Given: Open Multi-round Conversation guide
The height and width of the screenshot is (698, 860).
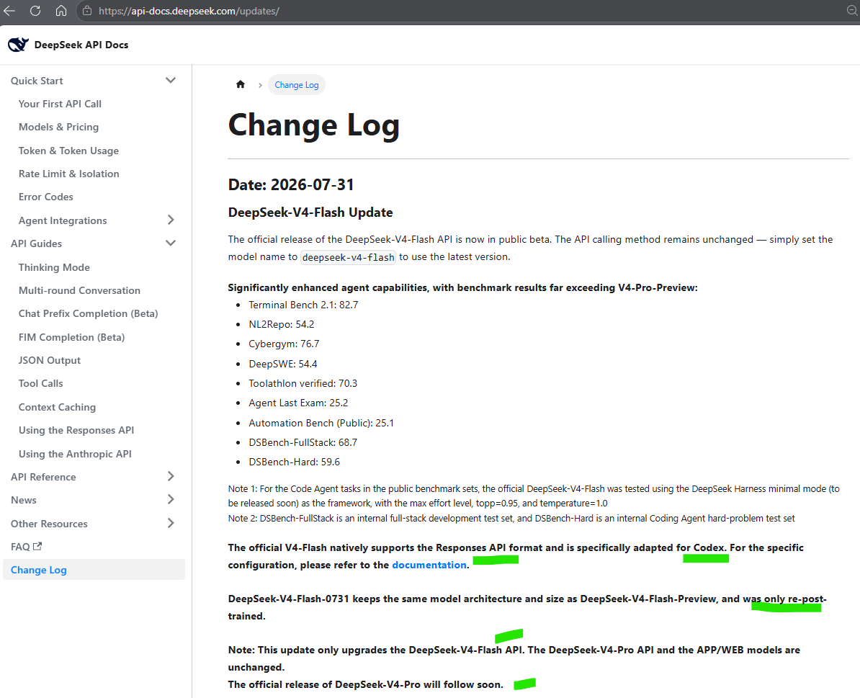Looking at the screenshot, I should [79, 290].
